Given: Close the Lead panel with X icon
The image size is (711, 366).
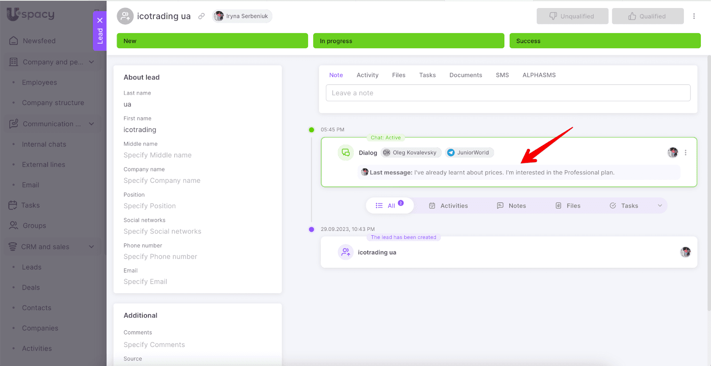Looking at the screenshot, I should pos(100,20).
